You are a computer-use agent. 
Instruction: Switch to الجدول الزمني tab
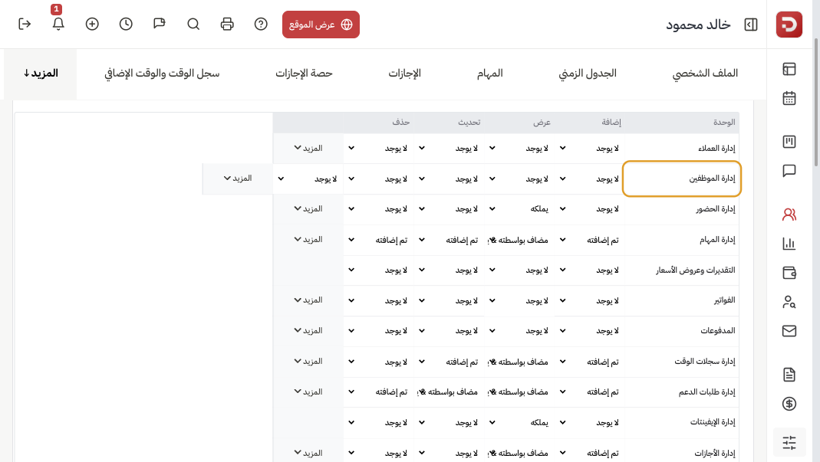click(x=588, y=74)
